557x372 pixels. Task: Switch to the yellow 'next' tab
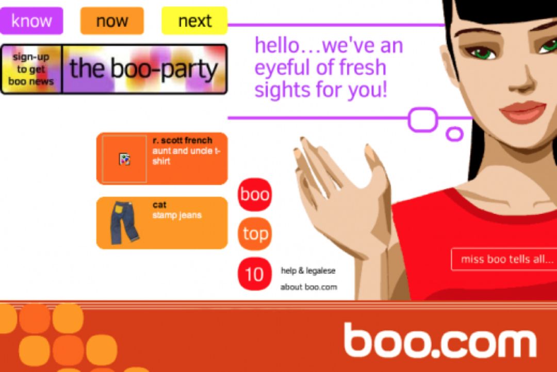pyautogui.click(x=194, y=21)
